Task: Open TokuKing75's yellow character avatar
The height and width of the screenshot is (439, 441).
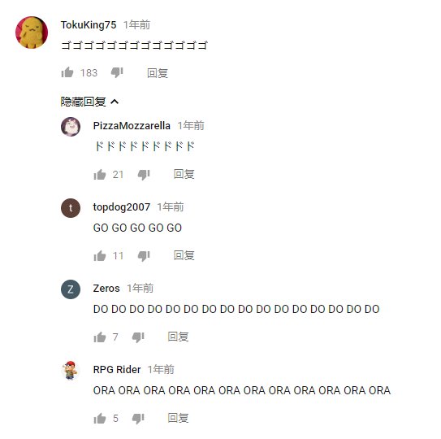Action: click(32, 33)
